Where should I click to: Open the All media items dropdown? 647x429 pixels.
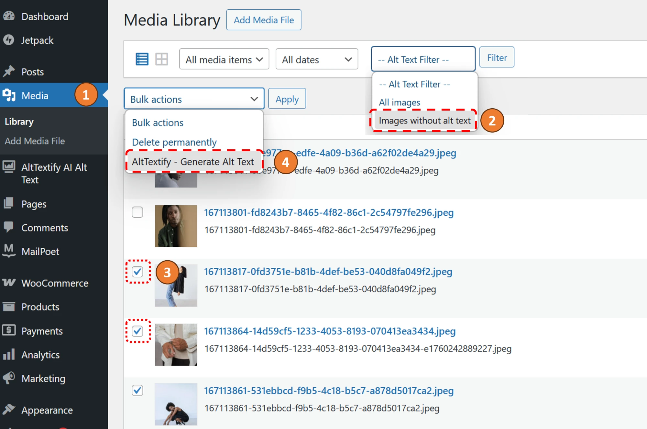click(224, 59)
